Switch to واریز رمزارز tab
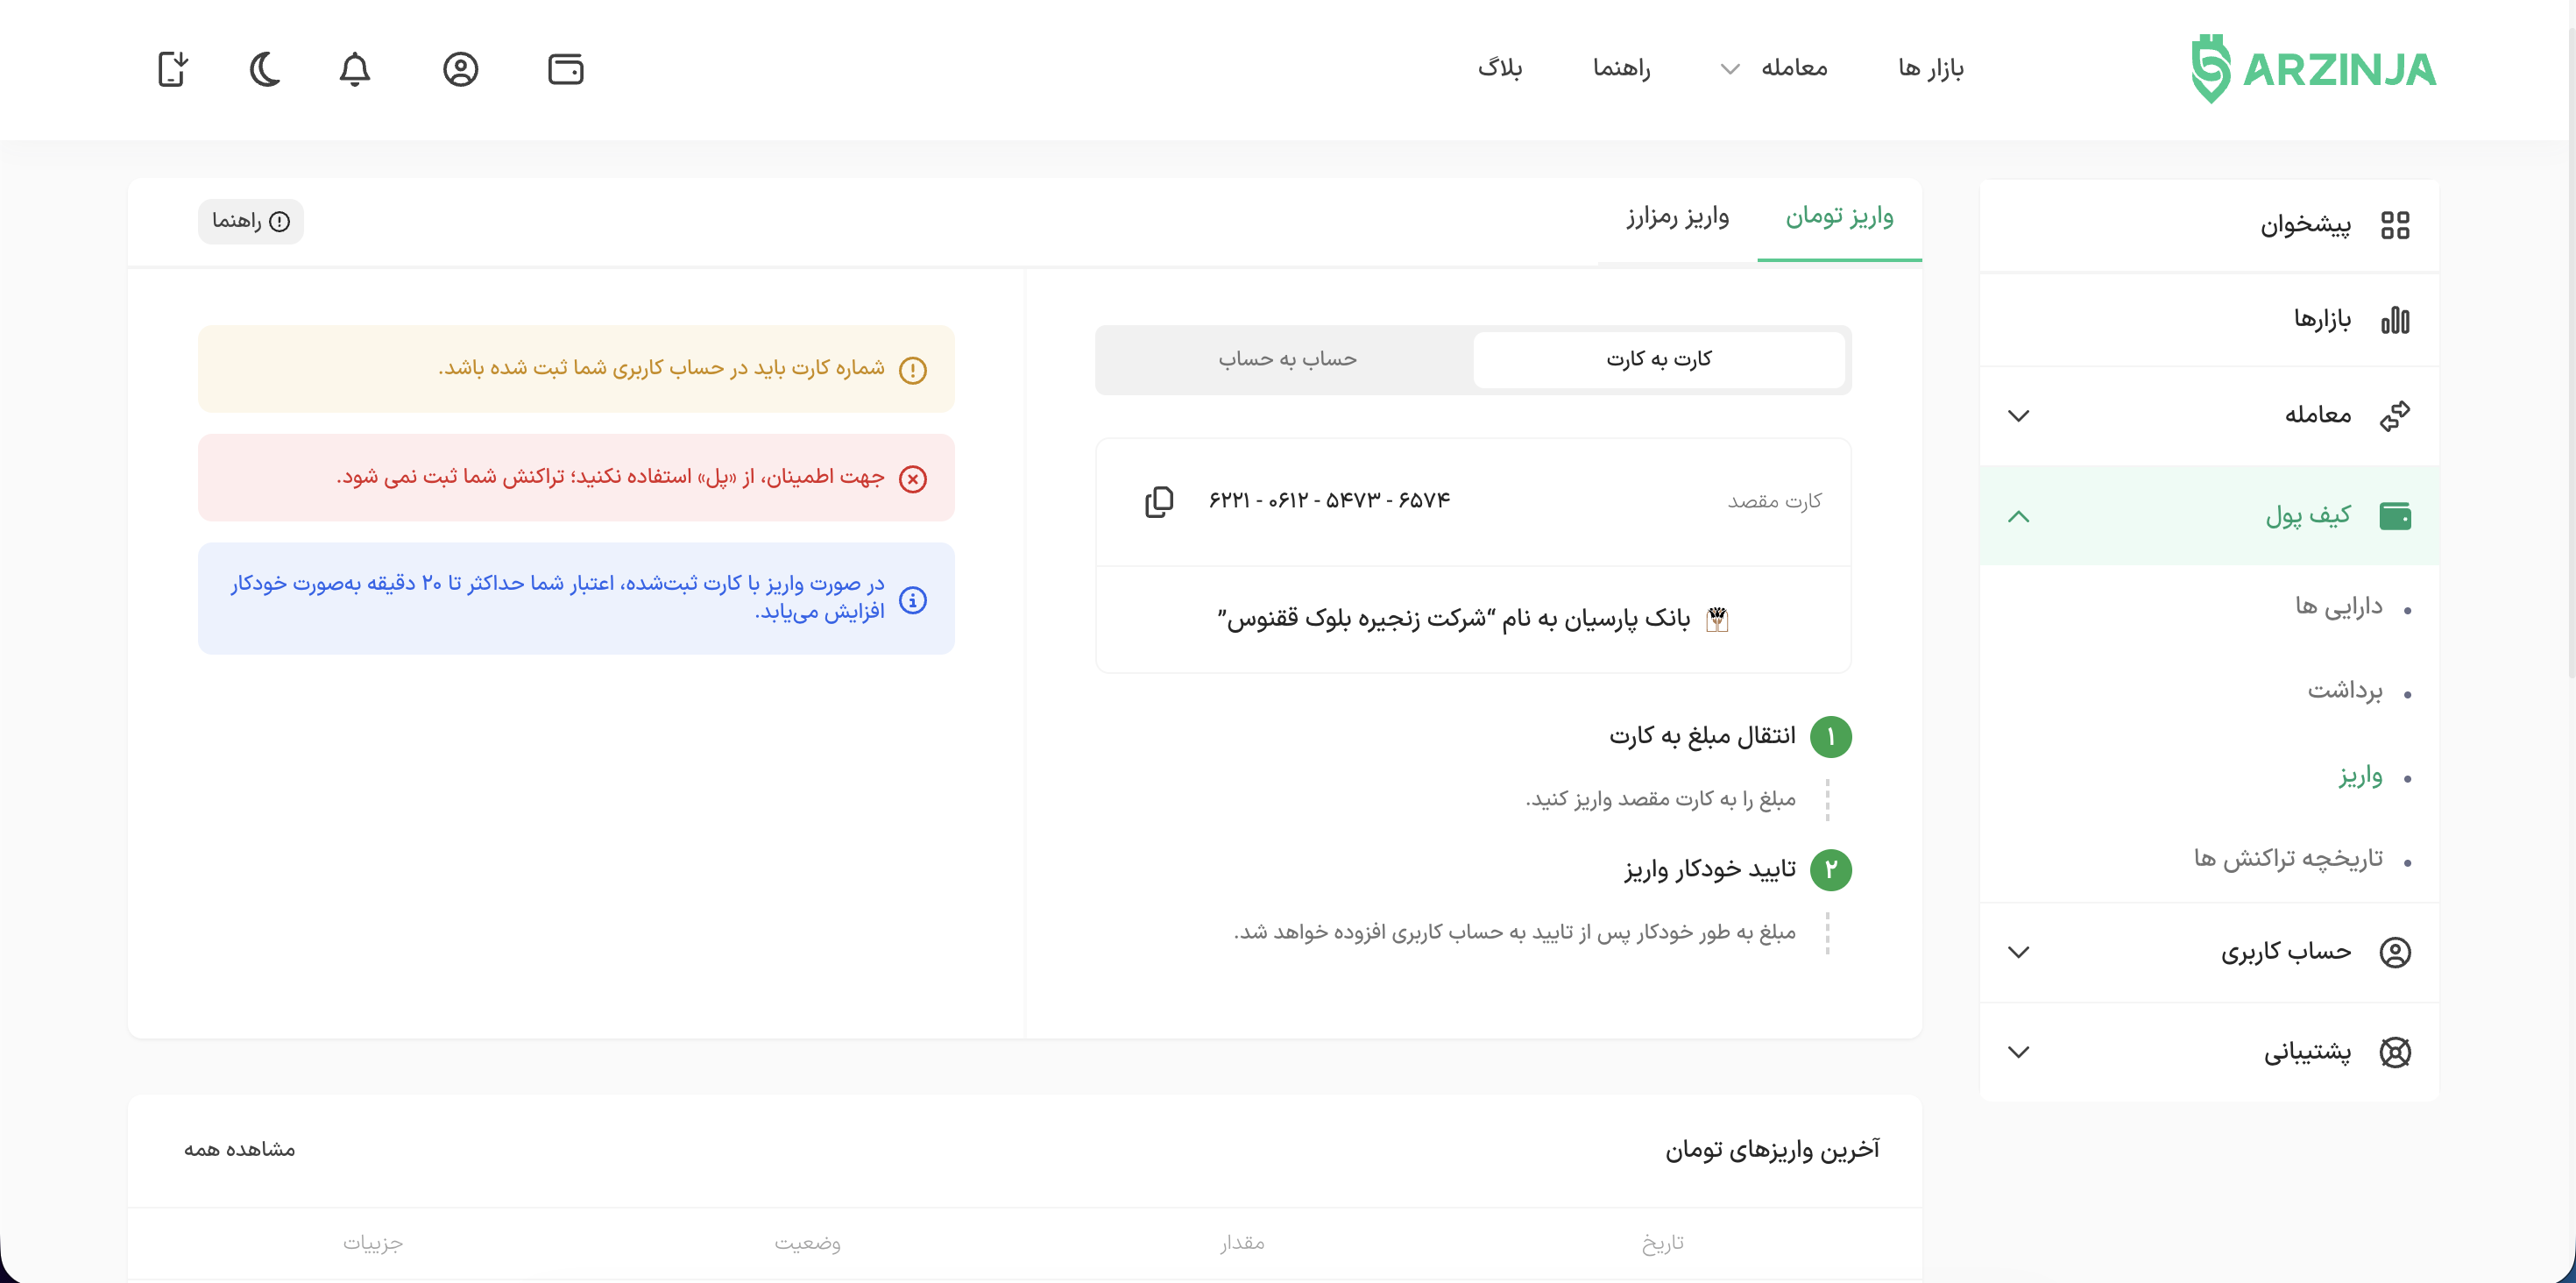 [x=1677, y=217]
